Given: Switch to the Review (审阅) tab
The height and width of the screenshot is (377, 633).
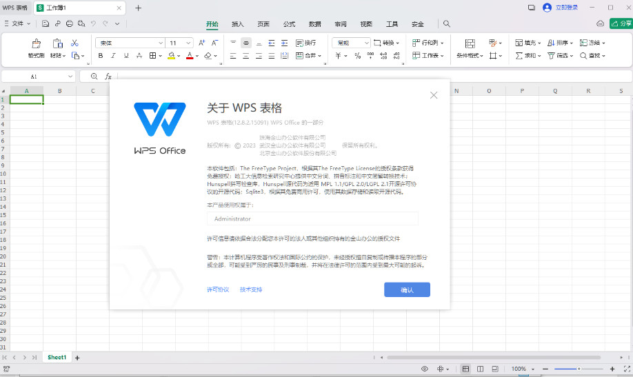Looking at the screenshot, I should [341, 24].
